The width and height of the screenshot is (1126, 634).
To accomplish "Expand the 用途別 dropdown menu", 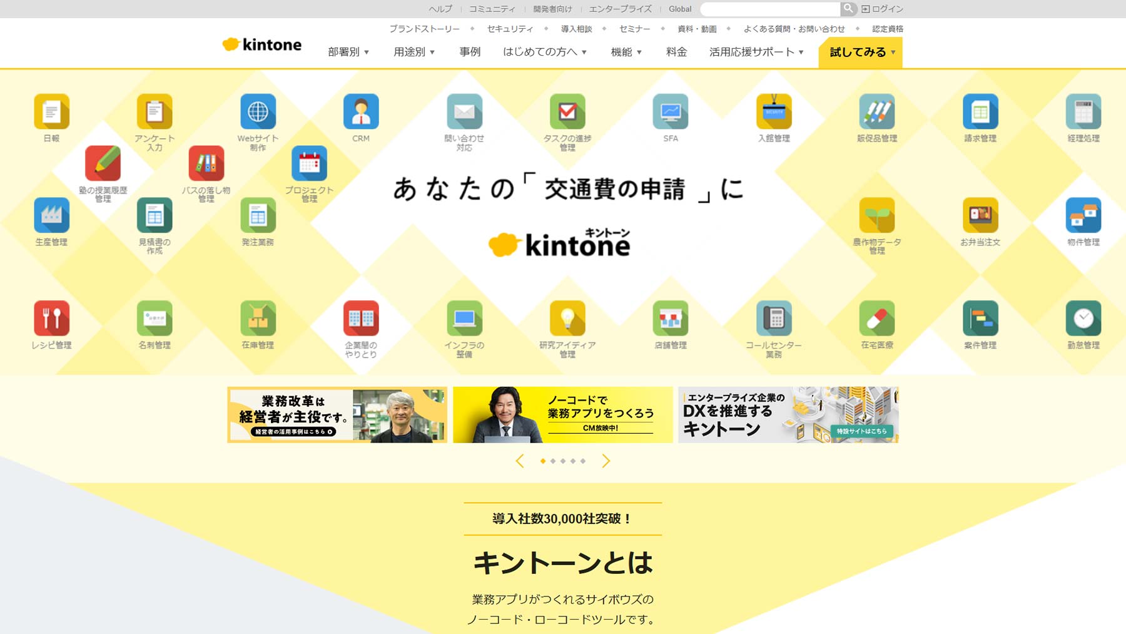I will click(414, 52).
